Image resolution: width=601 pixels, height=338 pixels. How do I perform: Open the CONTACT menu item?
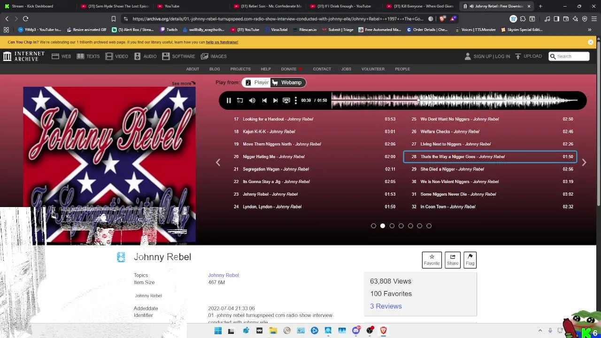(322, 69)
